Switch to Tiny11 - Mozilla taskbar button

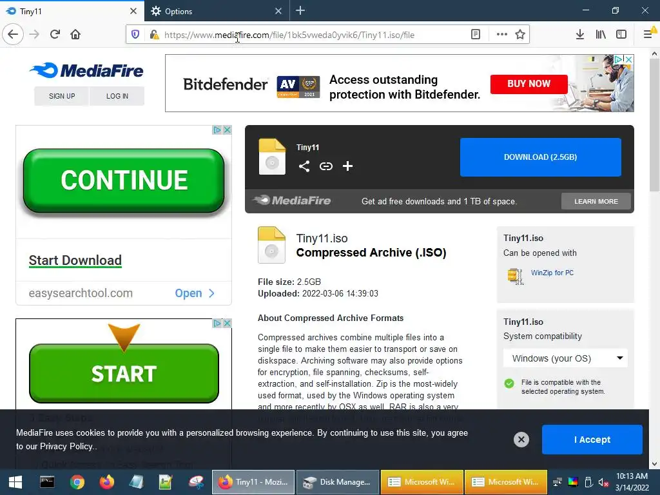[253, 482]
